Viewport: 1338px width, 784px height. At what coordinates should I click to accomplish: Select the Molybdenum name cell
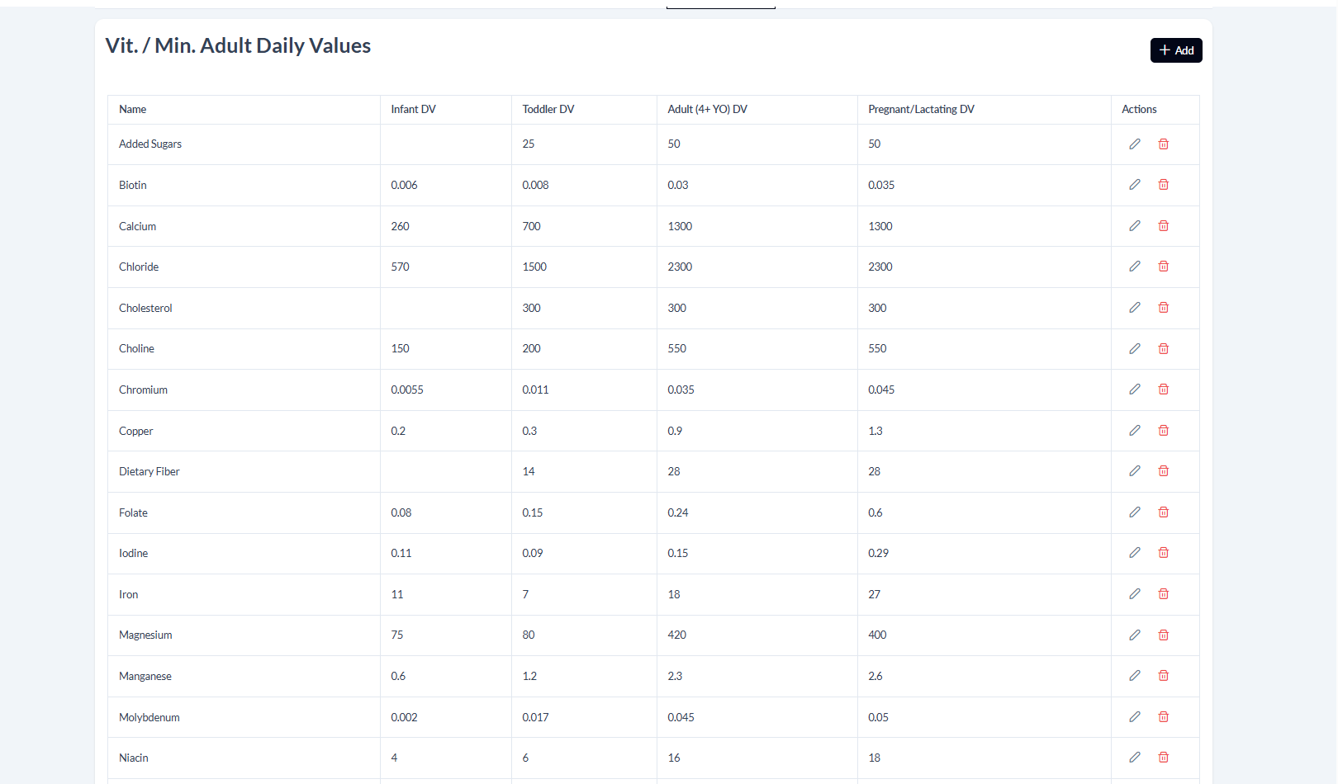point(244,718)
